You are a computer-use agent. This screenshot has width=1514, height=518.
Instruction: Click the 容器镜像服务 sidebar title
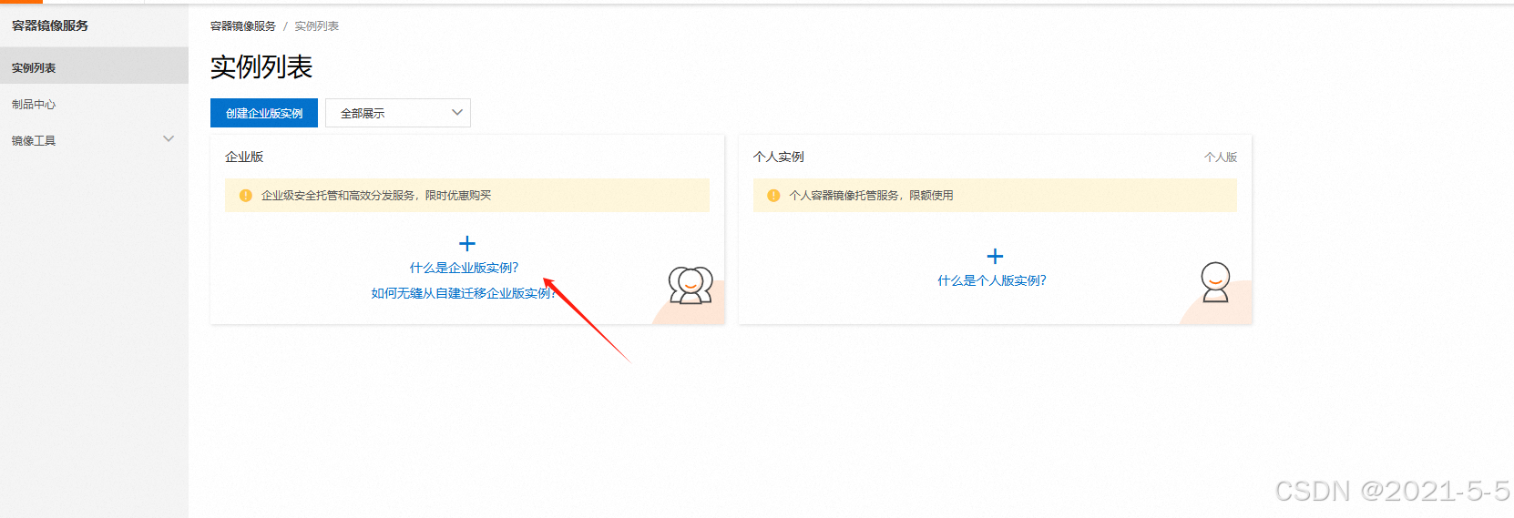pos(50,25)
